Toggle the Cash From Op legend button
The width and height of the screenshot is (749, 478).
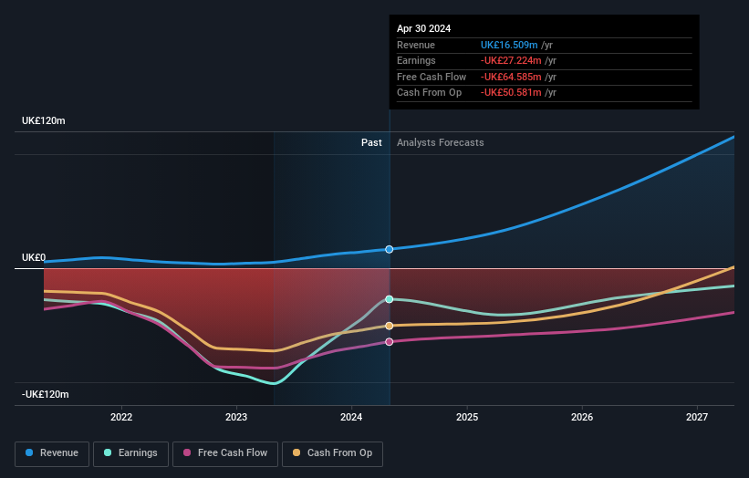(x=332, y=453)
